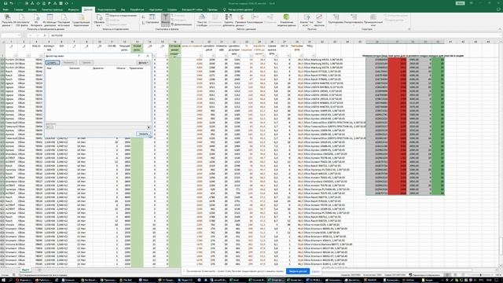Click the Вход sign-in button in title bar

(x=461, y=3)
